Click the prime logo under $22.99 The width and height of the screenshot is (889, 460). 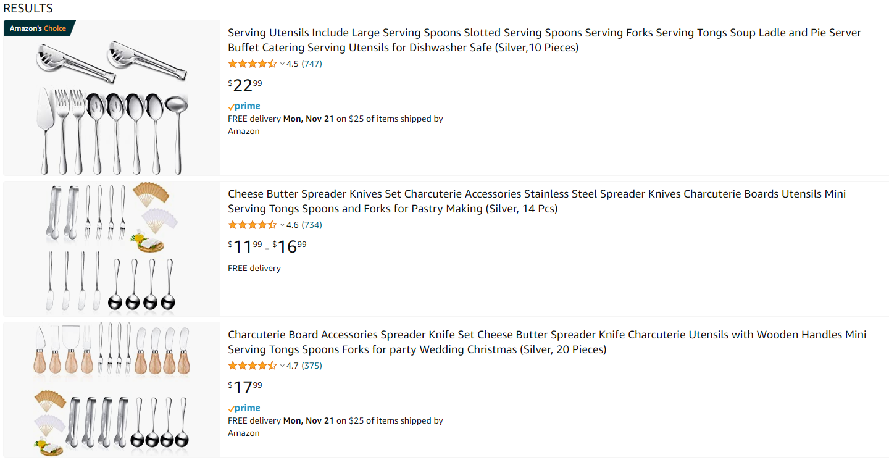244,106
